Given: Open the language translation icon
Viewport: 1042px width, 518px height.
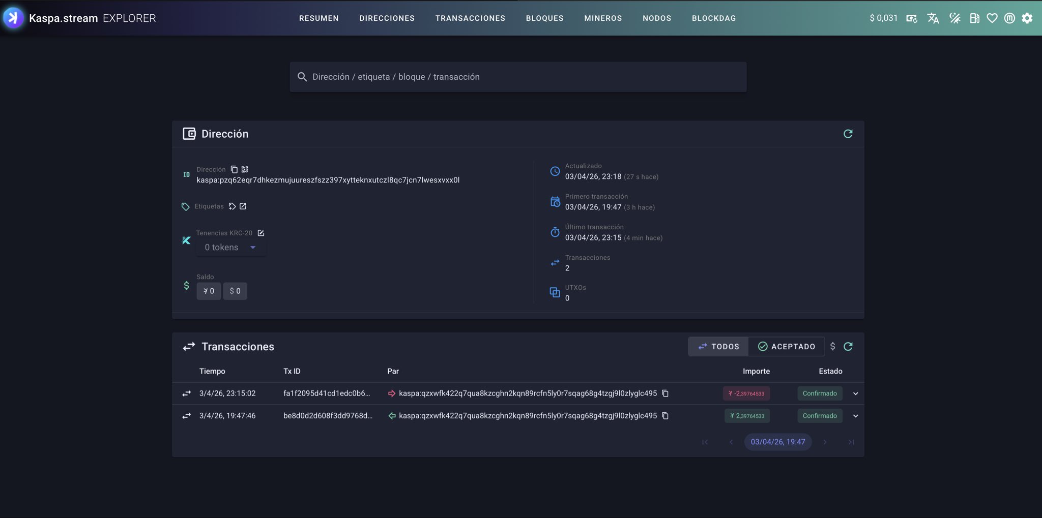Looking at the screenshot, I should tap(933, 18).
